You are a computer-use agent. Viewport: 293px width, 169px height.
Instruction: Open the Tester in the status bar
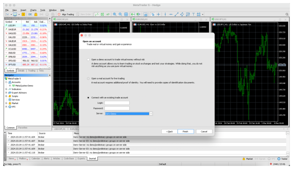click(x=283, y=159)
